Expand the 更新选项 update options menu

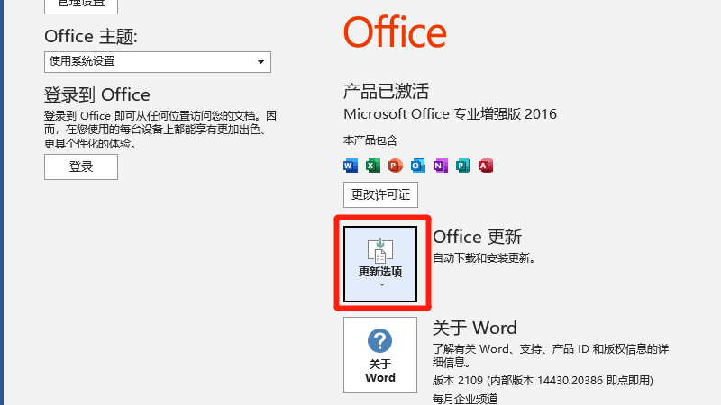380,264
